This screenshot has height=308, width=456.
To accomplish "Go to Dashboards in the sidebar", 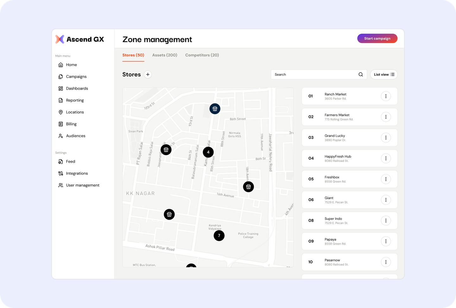I will [73, 88].
